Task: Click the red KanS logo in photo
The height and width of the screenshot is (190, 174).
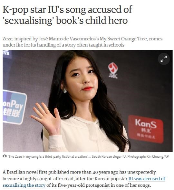Action: [146, 129]
